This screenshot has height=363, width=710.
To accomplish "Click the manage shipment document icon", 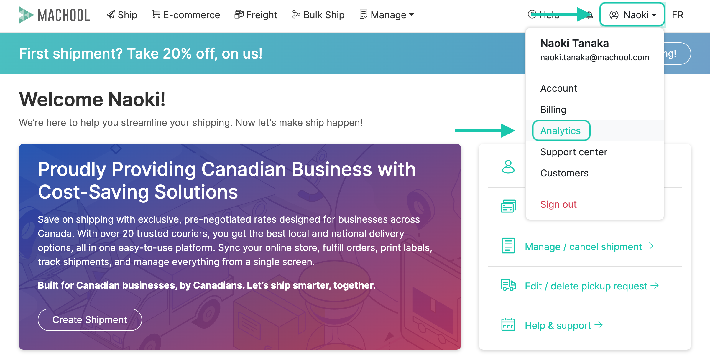I will 508,246.
